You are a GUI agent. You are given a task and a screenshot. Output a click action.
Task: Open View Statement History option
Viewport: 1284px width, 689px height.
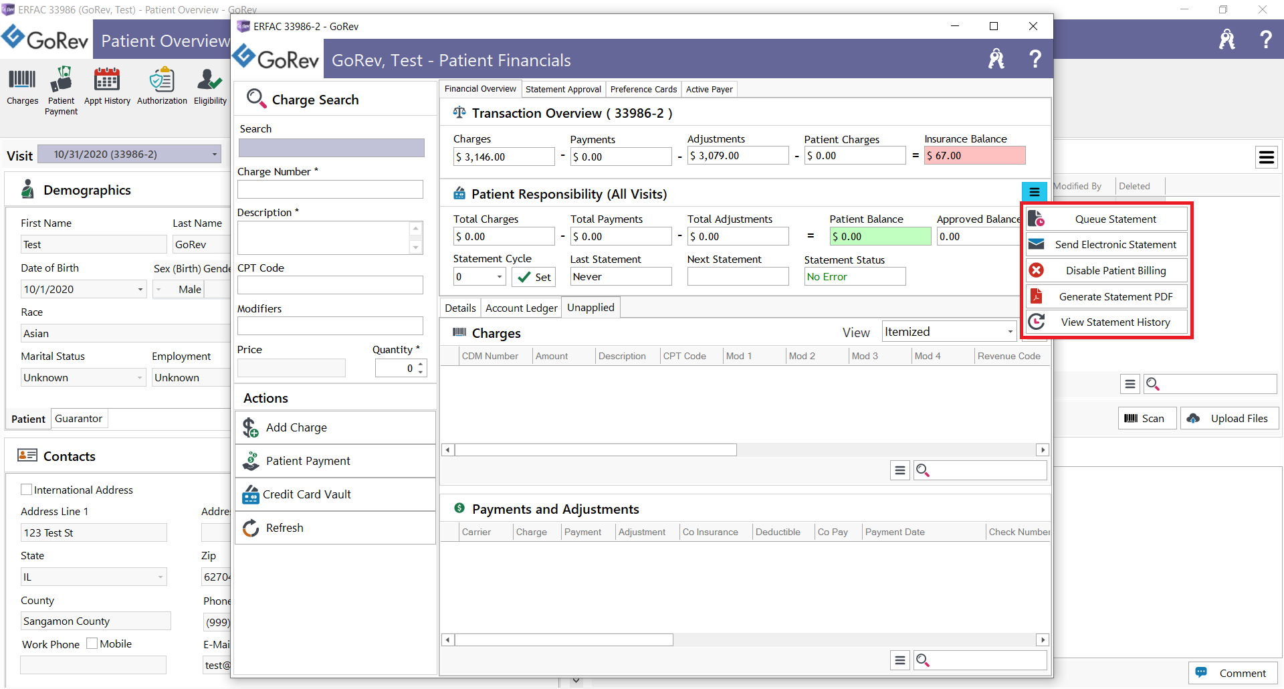[x=1107, y=322]
